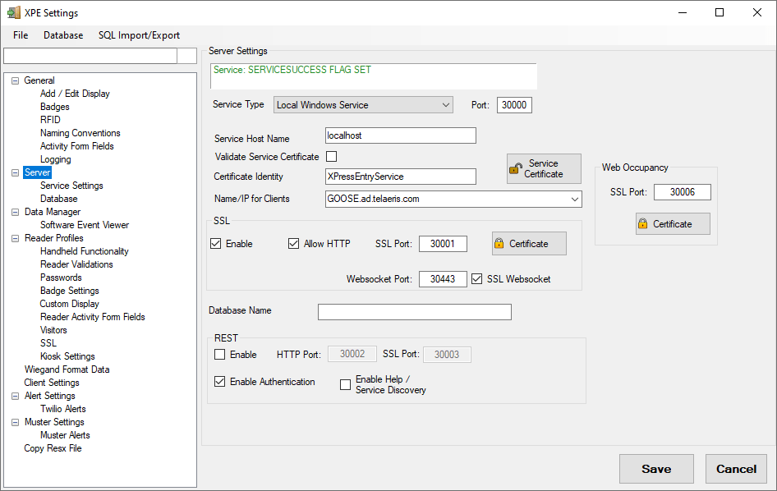
Task: Click the padlock icon in Web Occupancy Certificate
Action: (x=643, y=223)
